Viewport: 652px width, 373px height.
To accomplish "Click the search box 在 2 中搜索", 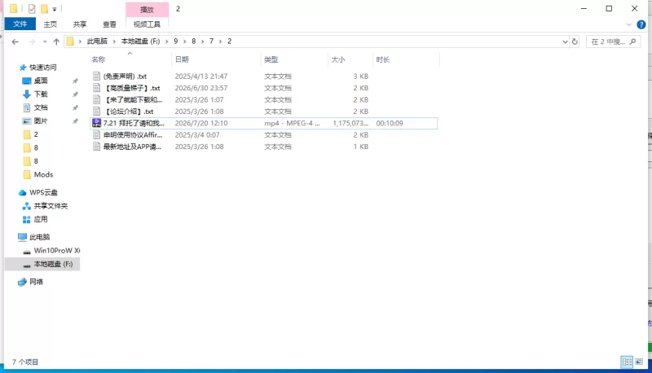I will 613,42.
